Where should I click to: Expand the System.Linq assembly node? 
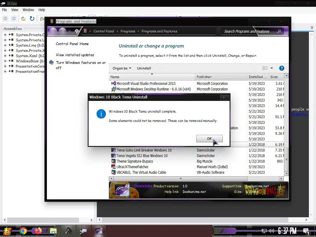tap(5, 45)
